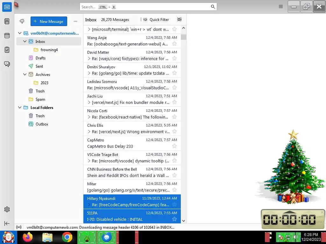Click the message list scrollbar thumb

(183, 37)
